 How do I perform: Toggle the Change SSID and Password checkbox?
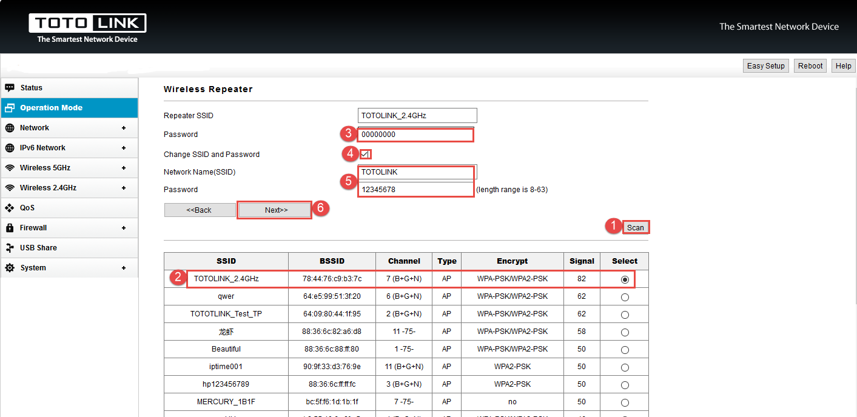pos(365,154)
